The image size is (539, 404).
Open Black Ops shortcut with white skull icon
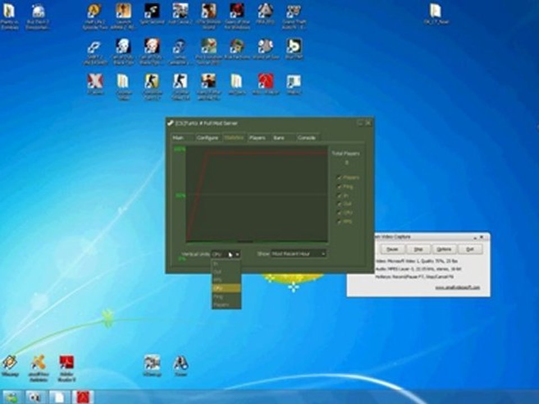click(x=123, y=51)
